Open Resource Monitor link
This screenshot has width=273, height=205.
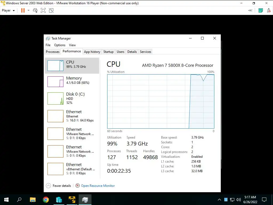(98, 186)
